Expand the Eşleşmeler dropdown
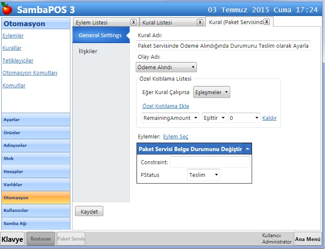Image resolution: width=325 pixels, height=249 pixels. coord(211,92)
